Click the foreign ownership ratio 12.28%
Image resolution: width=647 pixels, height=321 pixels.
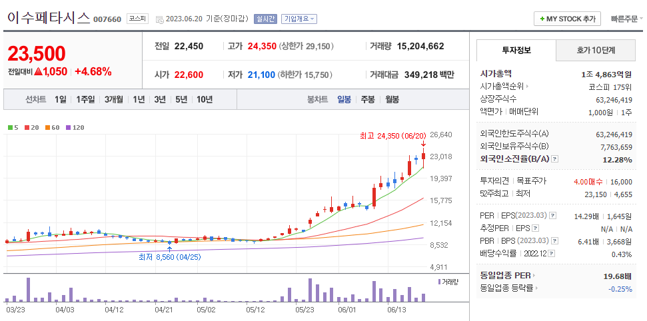pyautogui.click(x=617, y=160)
